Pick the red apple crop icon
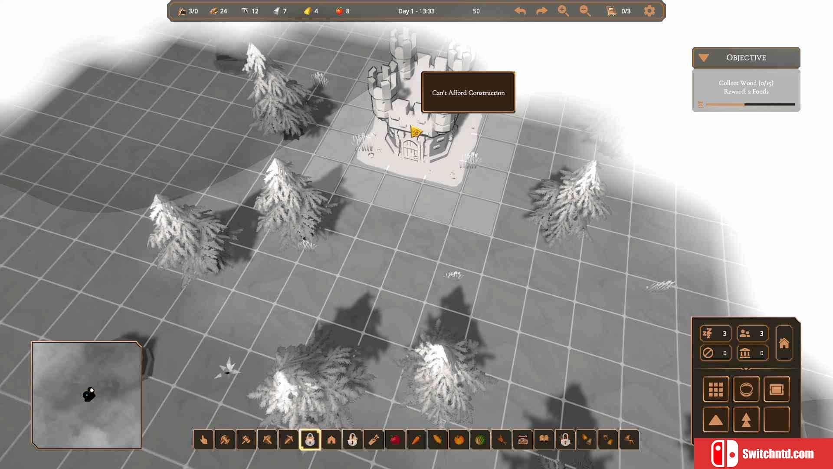833x469 pixels. (395, 440)
